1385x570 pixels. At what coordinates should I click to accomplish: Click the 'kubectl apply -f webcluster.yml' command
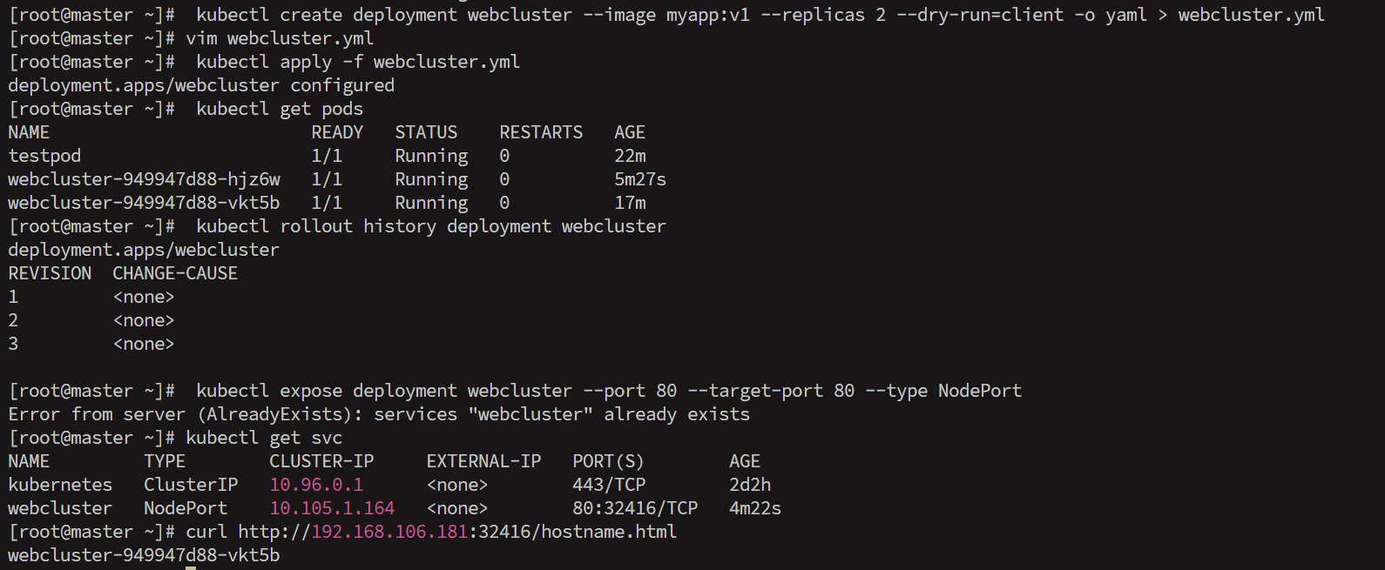(x=358, y=62)
